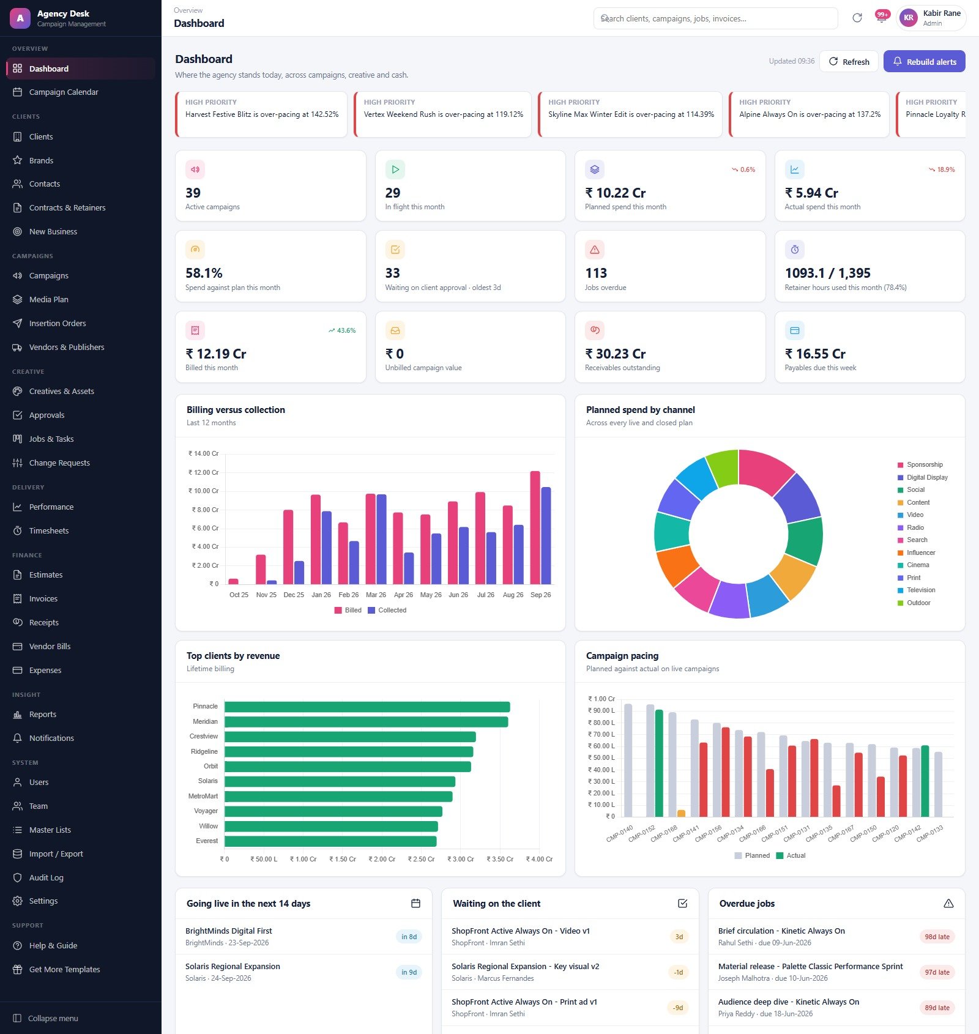This screenshot has width=979, height=1034.
Task: Open BrightMinds Digital First row
Action: 303,937
